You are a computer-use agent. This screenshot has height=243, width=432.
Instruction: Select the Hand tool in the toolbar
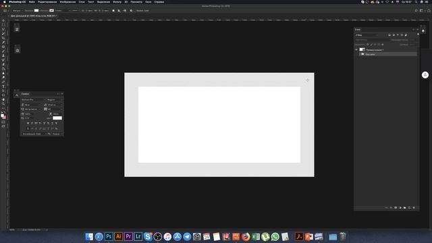pyautogui.click(x=3, y=99)
